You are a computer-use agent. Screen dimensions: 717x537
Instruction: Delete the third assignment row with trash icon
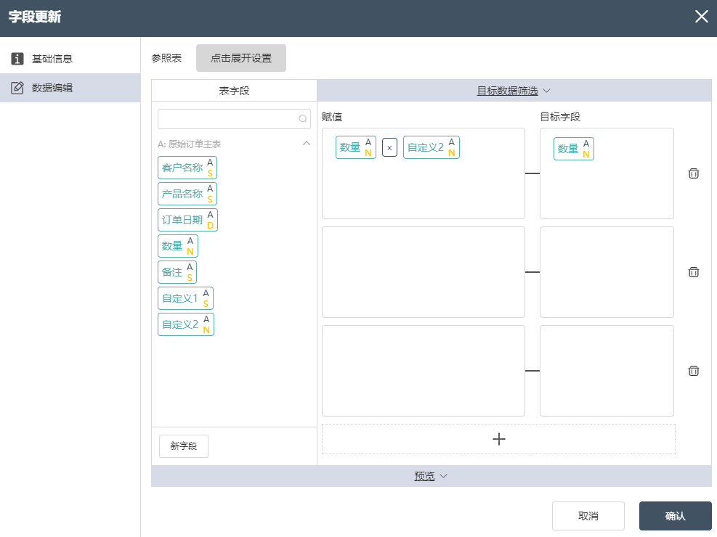click(693, 371)
